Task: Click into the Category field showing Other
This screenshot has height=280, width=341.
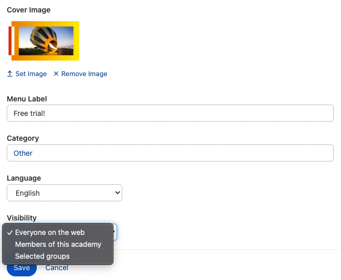Action: coord(170,153)
